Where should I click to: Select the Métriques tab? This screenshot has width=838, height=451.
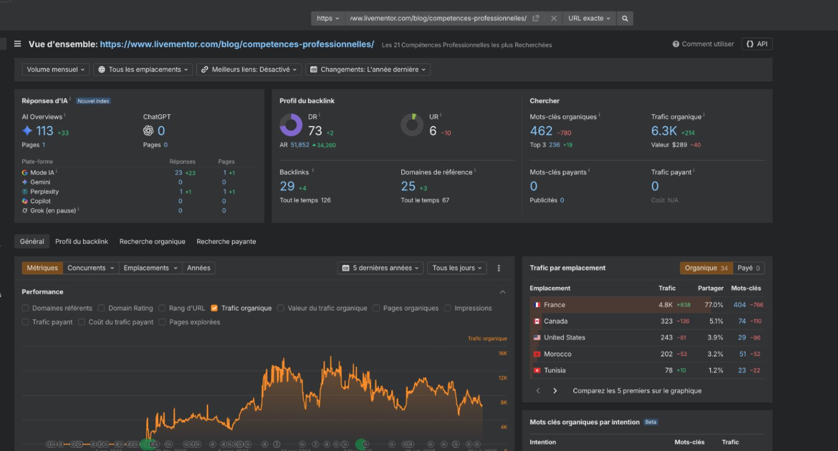point(42,268)
